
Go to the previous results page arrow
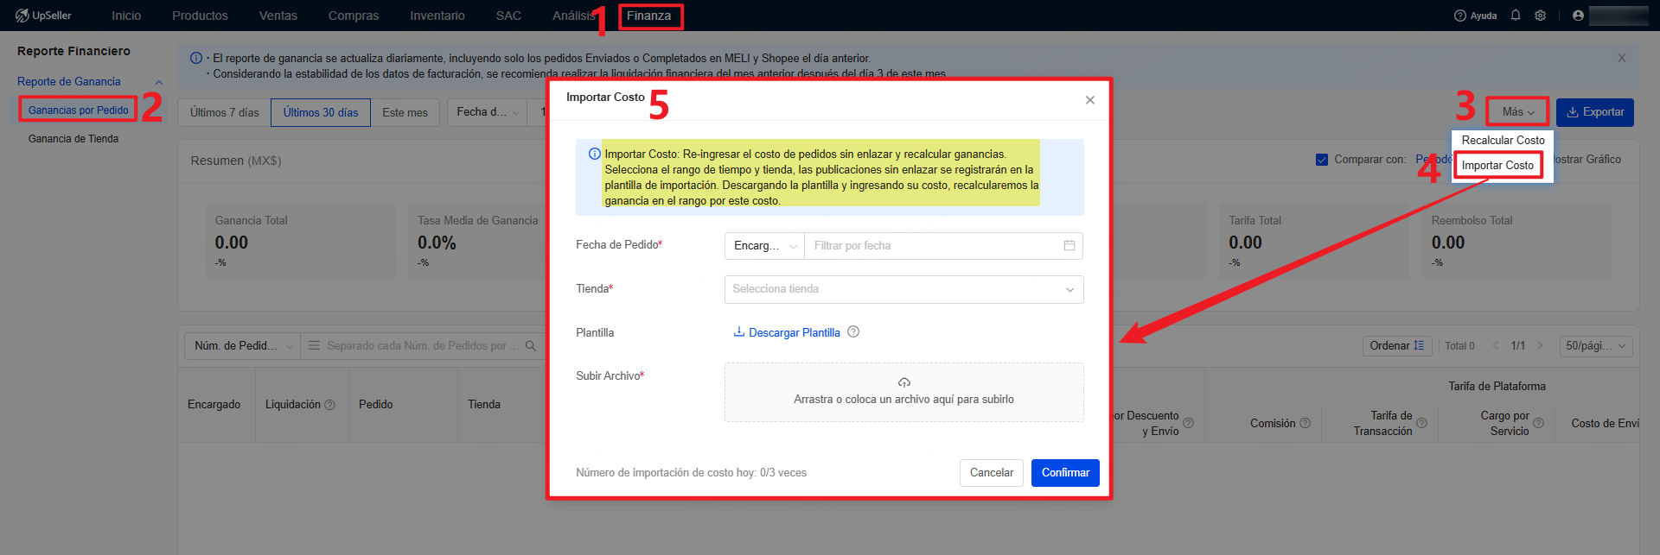point(1496,345)
